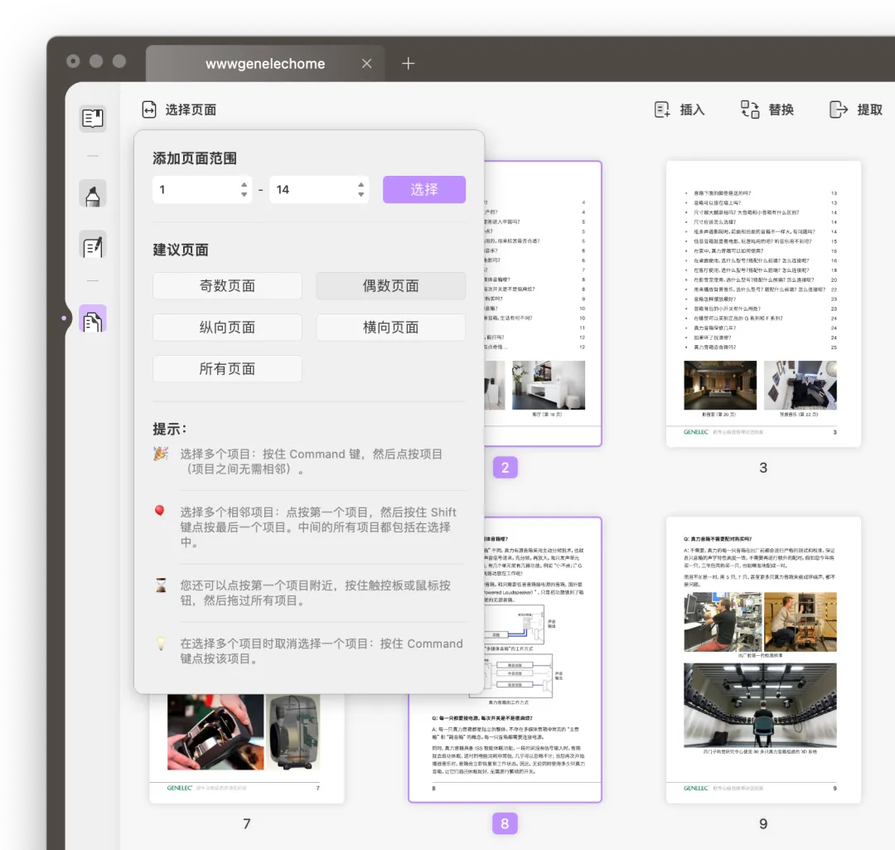Viewport: 895px width, 850px height.
Task: Open the reader mode sidebar icon
Action: coord(93,119)
